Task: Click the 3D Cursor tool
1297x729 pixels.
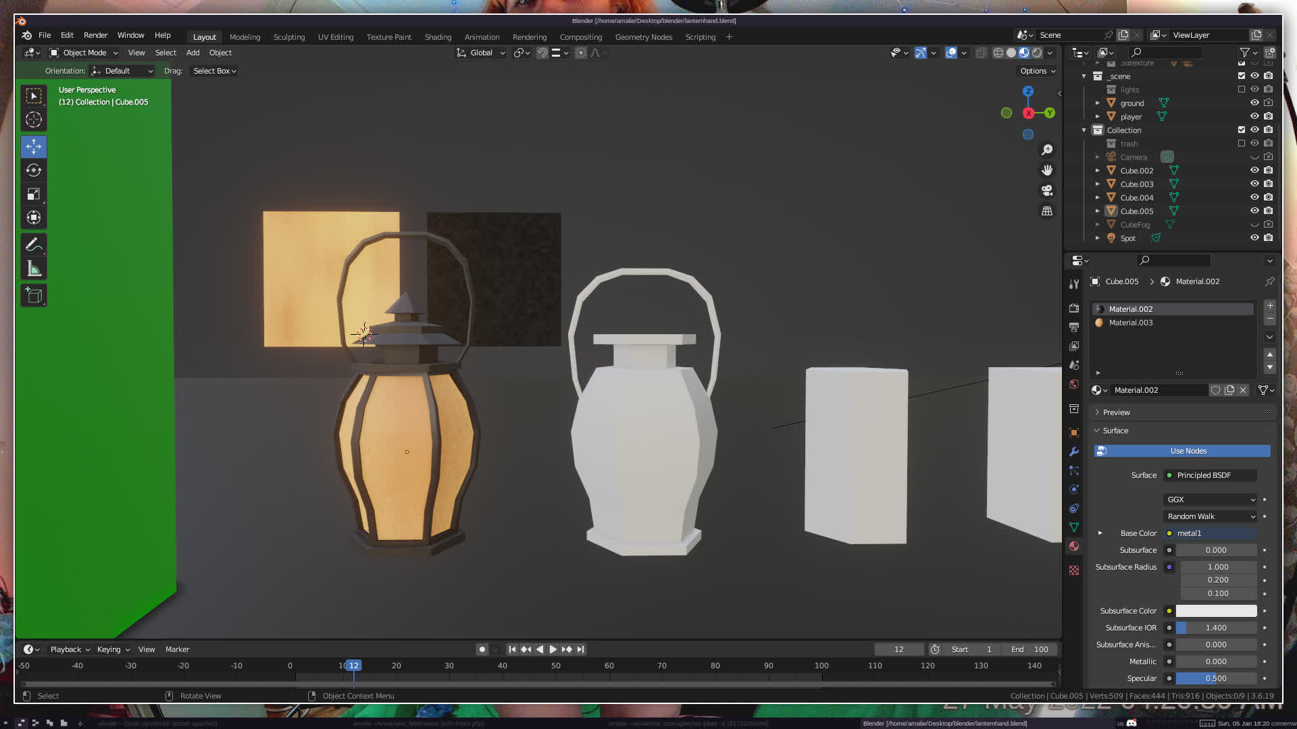Action: (34, 120)
